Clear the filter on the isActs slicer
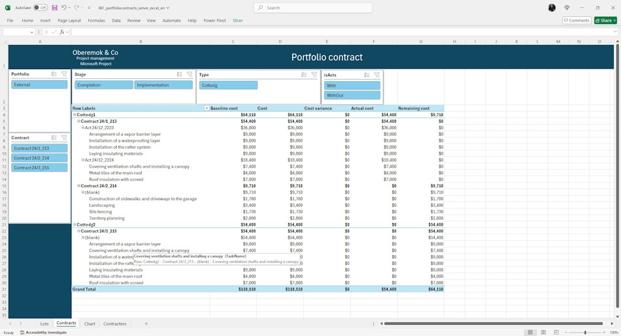The height and width of the screenshot is (336, 621). (x=377, y=75)
